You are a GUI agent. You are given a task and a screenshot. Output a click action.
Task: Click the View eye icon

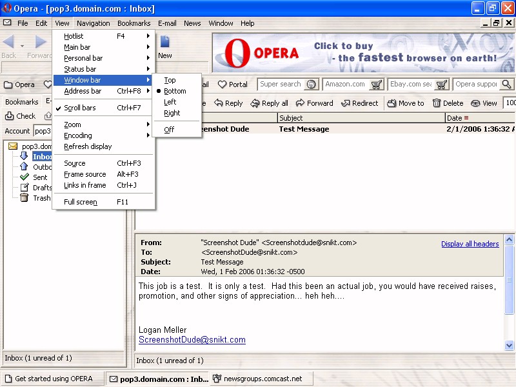pyautogui.click(x=475, y=103)
